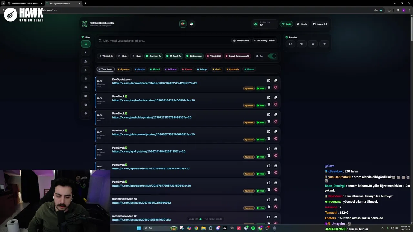This screenshot has width=413, height=232.
Task: Block sender of the platcornweb link
Action: coord(276,138)
